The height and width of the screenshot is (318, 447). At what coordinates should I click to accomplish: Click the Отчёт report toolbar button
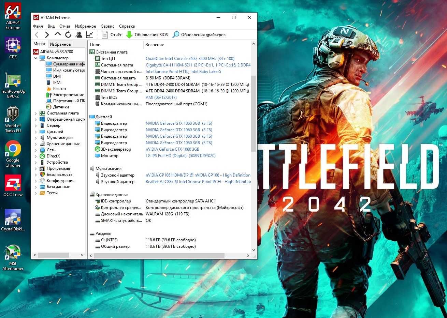[112, 34]
